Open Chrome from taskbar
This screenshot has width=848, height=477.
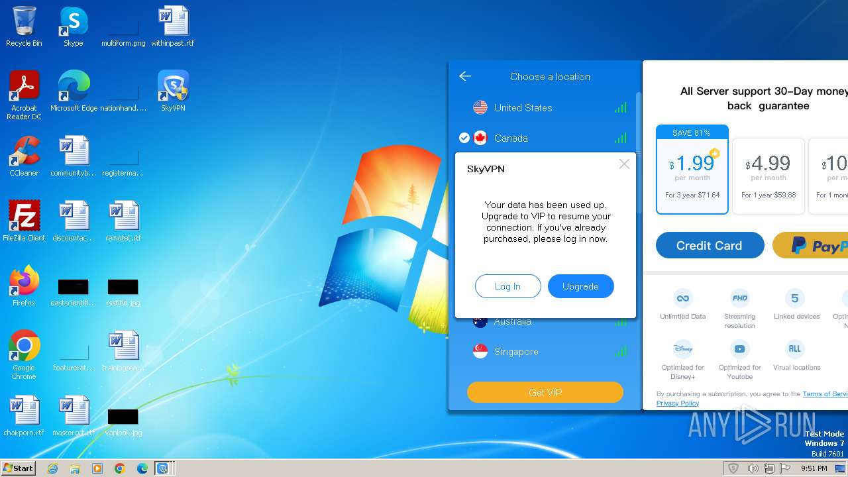(x=120, y=468)
